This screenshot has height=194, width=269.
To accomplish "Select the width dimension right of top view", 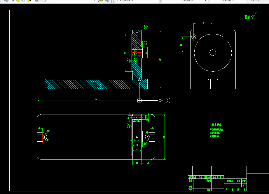I will (165, 137).
